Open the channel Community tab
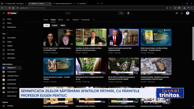194x109 pixels. [85, 20]
